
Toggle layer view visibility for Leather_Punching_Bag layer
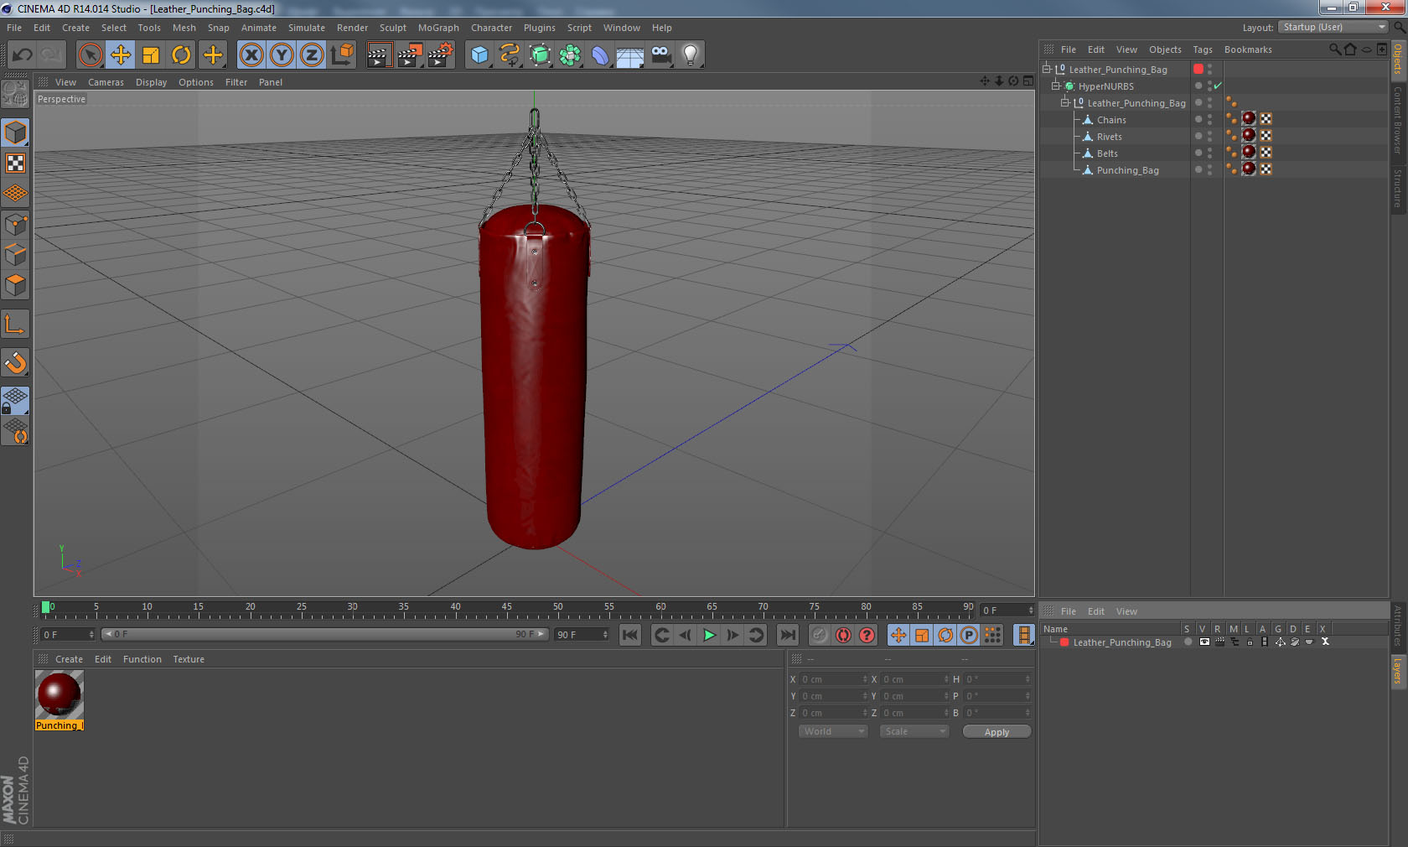pyautogui.click(x=1204, y=642)
